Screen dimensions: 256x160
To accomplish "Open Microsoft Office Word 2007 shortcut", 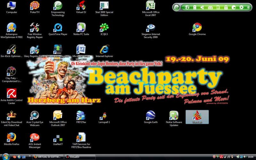I will click(81, 52).
